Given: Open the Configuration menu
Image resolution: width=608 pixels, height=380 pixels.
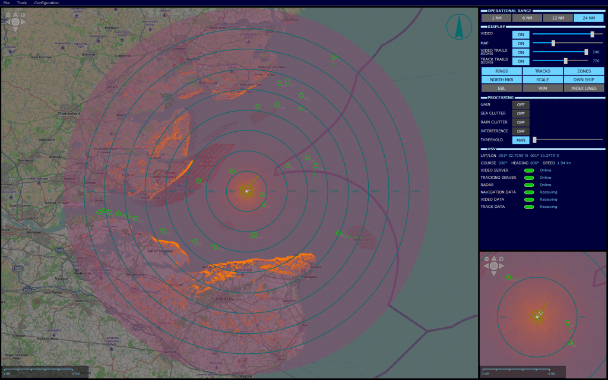Looking at the screenshot, I should coord(46,3).
